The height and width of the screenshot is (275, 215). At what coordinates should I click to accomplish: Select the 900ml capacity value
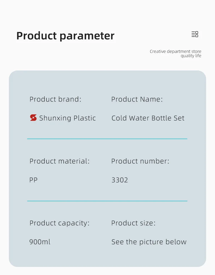[40, 242]
